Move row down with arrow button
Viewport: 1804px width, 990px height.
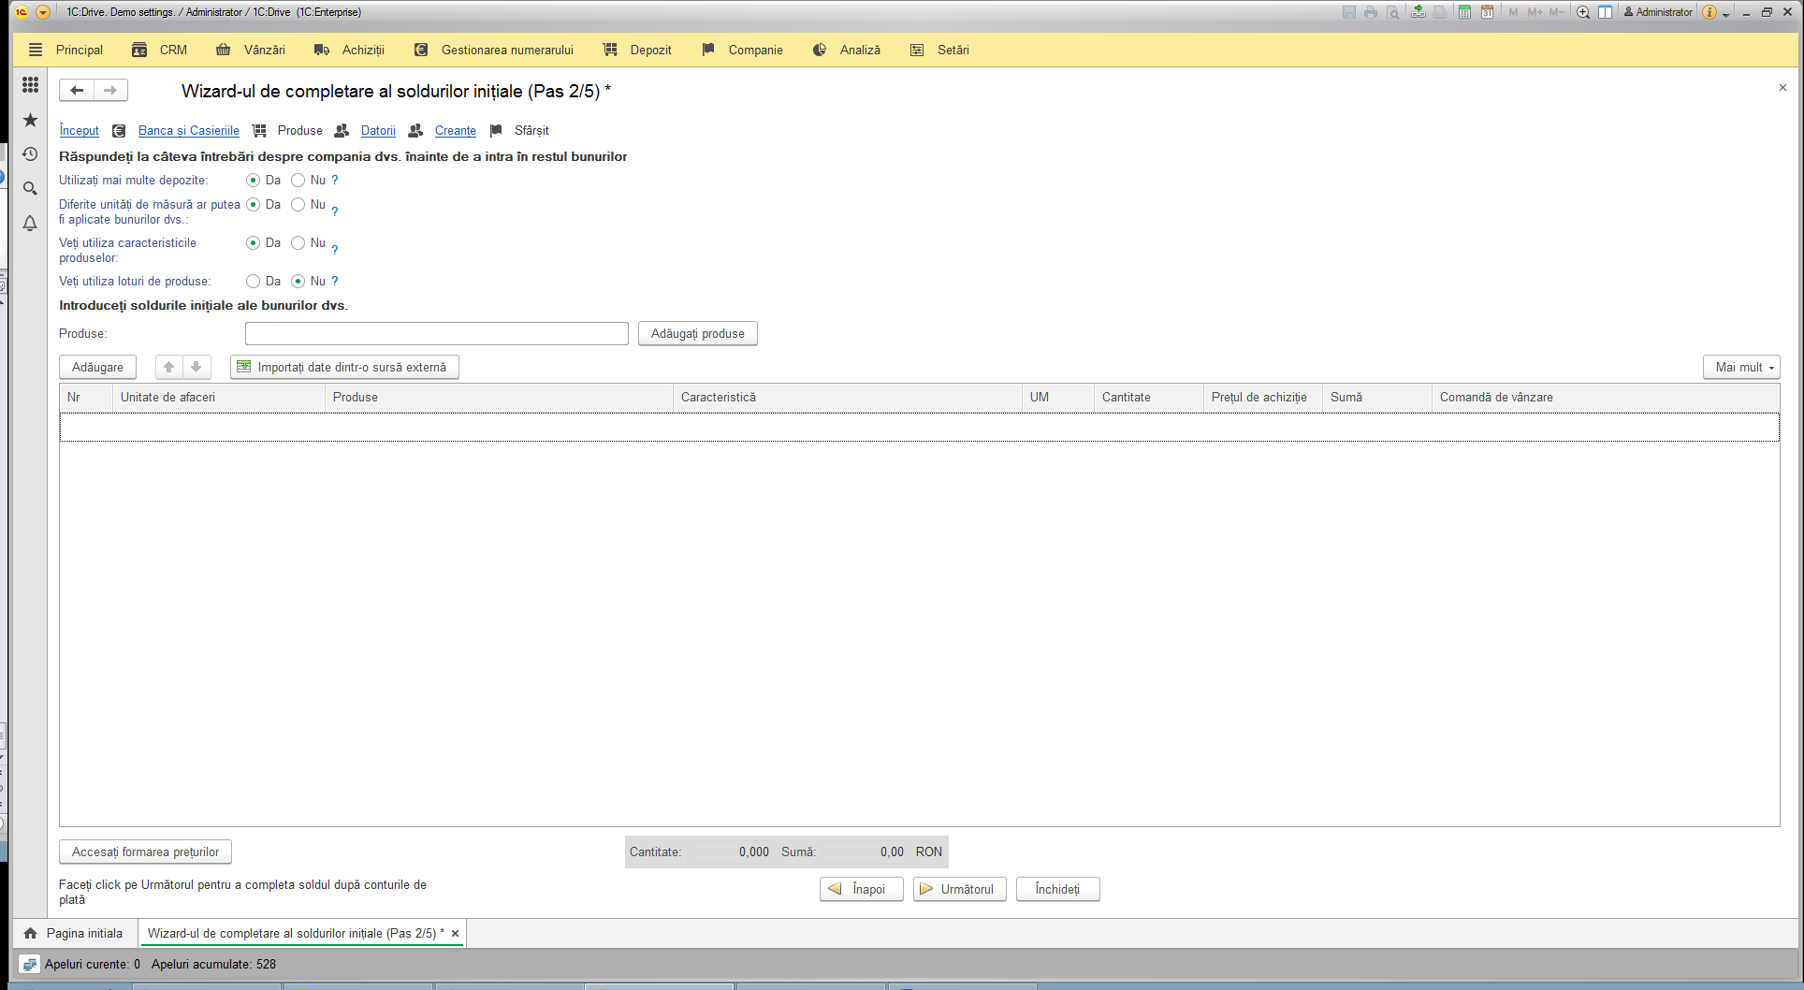pos(196,367)
